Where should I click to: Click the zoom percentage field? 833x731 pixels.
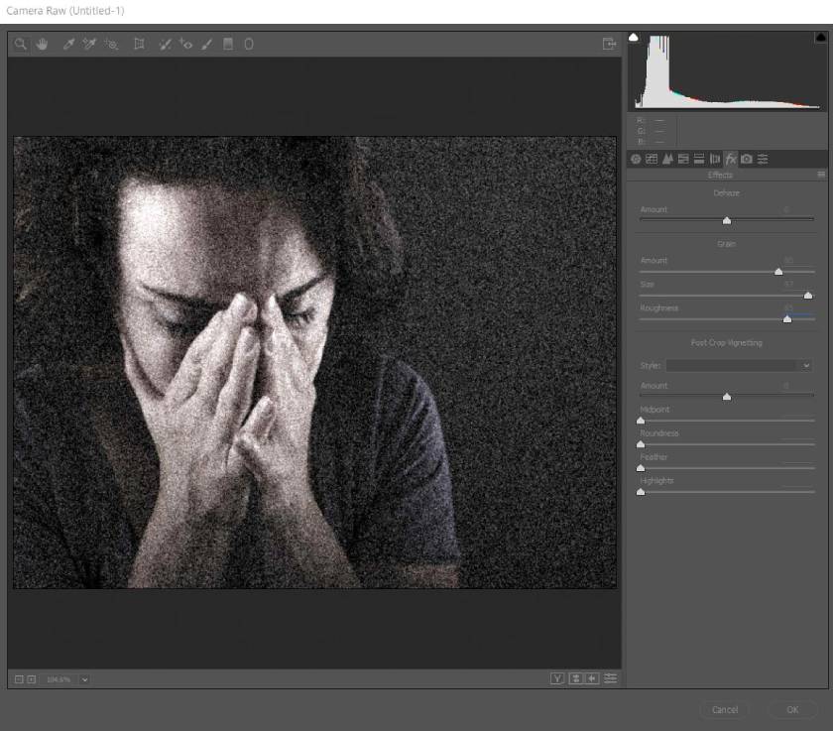tap(59, 679)
